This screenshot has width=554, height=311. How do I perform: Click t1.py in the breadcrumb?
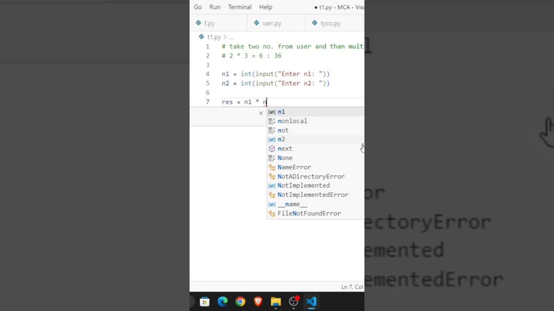point(214,37)
